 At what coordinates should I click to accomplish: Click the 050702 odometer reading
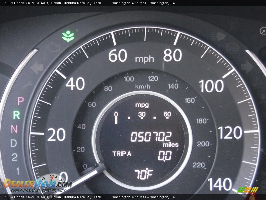(x=151, y=137)
